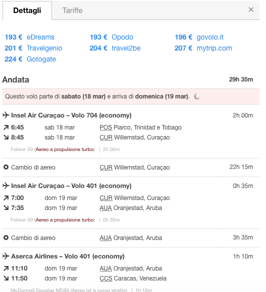The image size is (266, 292).
Task: Click the Aruba layover circle icon
Action: (x=6, y=237)
